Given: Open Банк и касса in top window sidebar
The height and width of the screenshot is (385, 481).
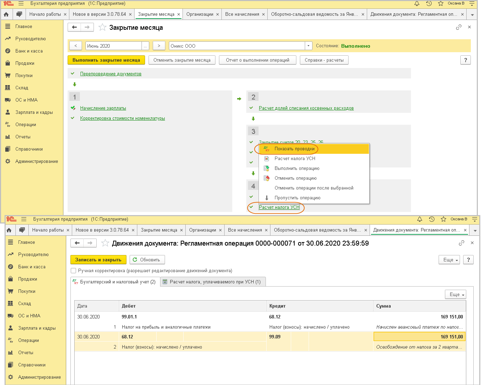Looking at the screenshot, I should pos(29,51).
